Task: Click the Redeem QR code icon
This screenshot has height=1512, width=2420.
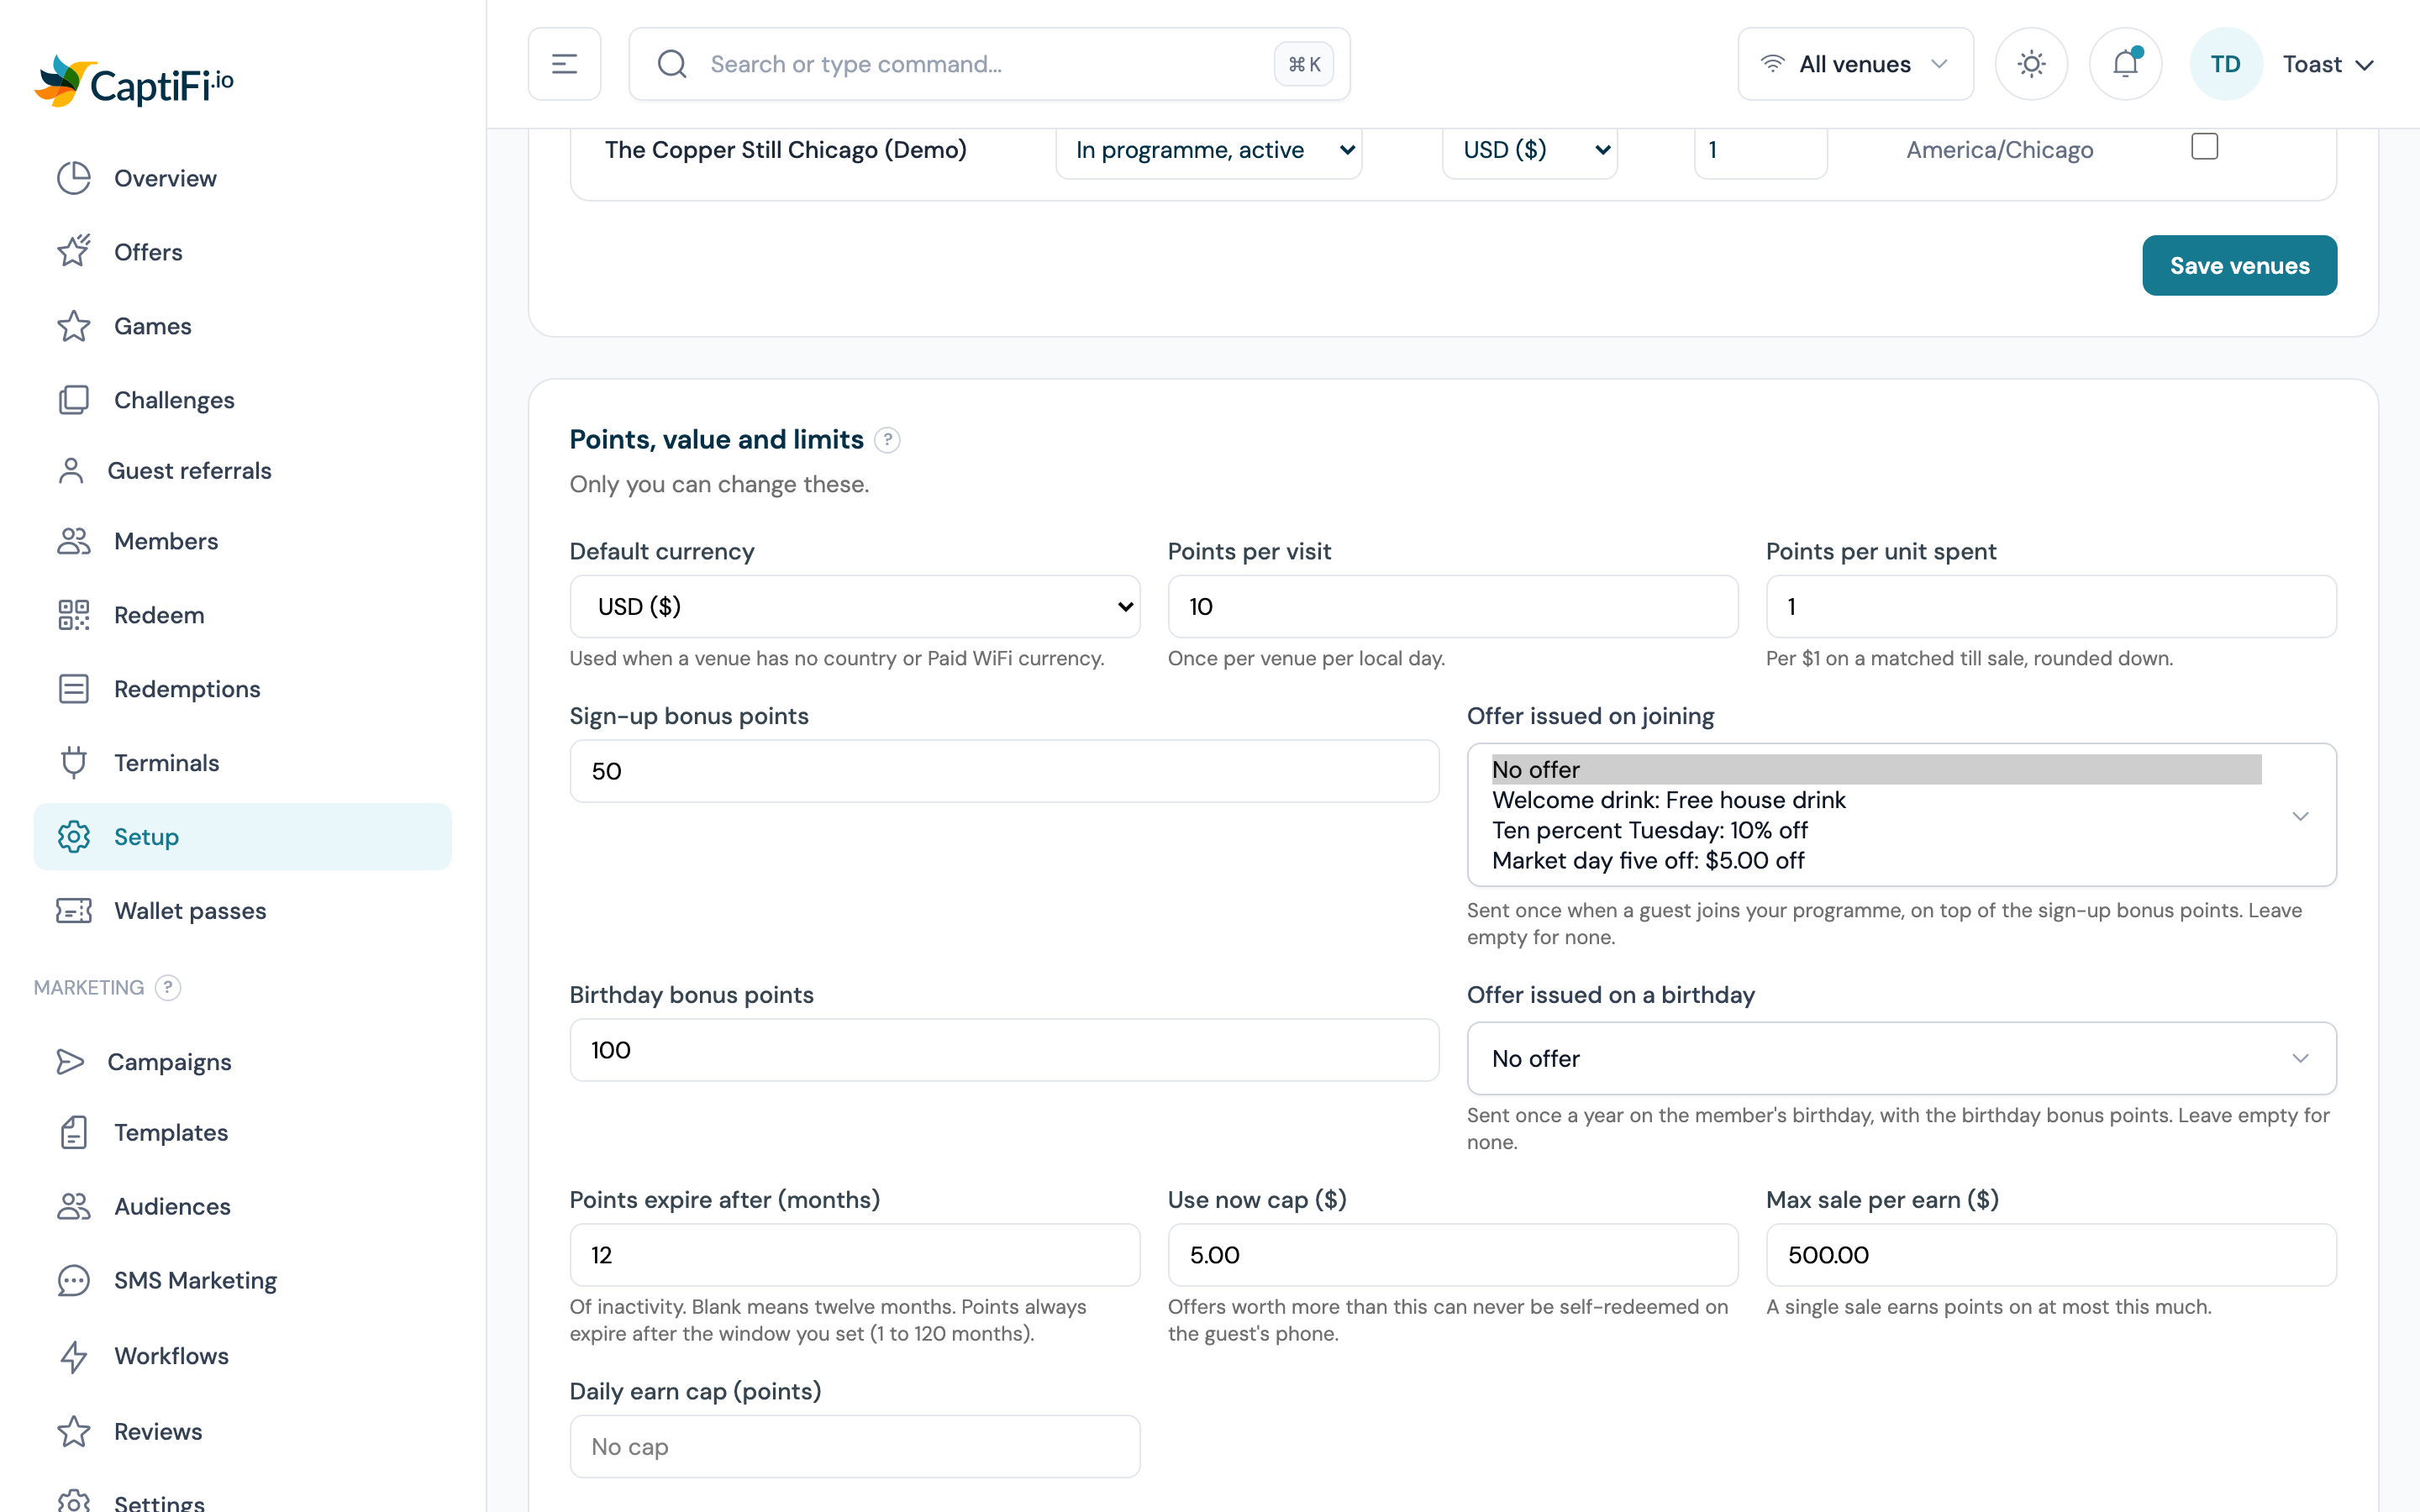Action: tap(73, 615)
